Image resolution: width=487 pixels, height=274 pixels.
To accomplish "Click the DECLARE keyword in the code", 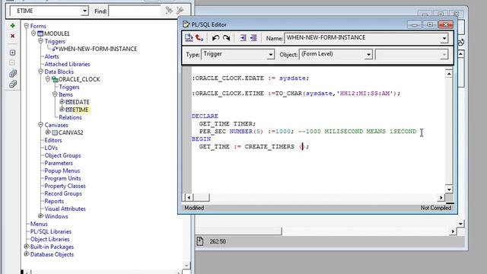I will click(205, 116).
